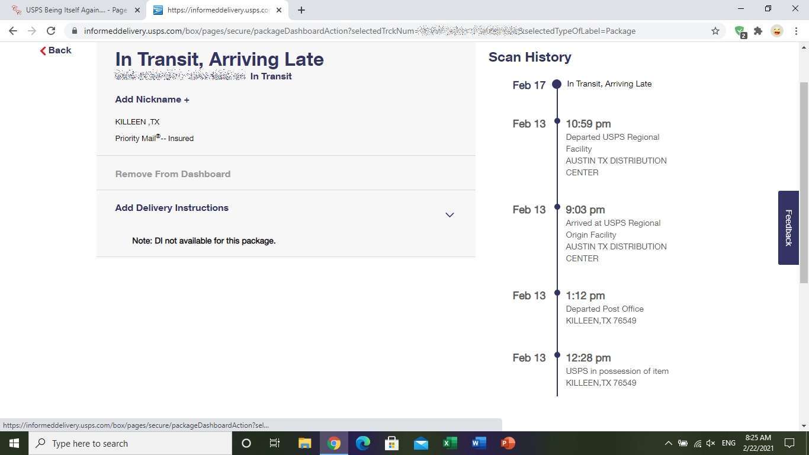809x455 pixels.
Task: Bookmark this page with the star
Action: [x=715, y=31]
